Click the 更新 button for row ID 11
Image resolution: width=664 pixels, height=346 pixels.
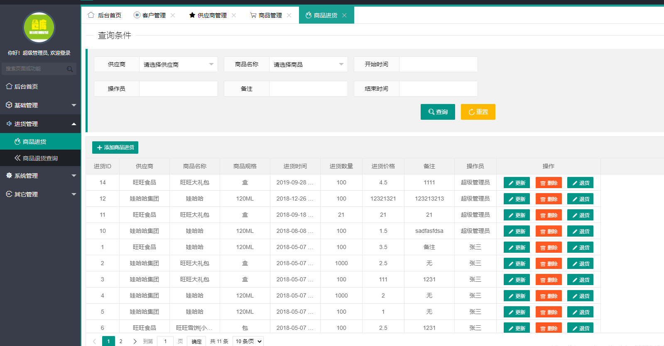[x=517, y=215]
